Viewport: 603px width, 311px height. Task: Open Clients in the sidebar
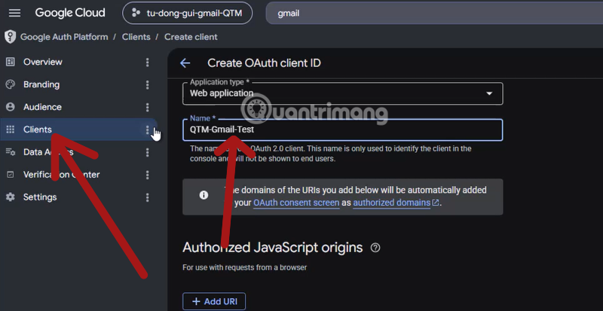pyautogui.click(x=78, y=130)
